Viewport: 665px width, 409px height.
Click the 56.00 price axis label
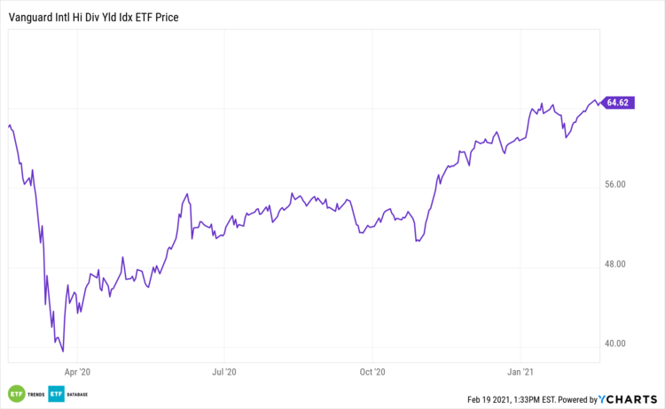[615, 185]
